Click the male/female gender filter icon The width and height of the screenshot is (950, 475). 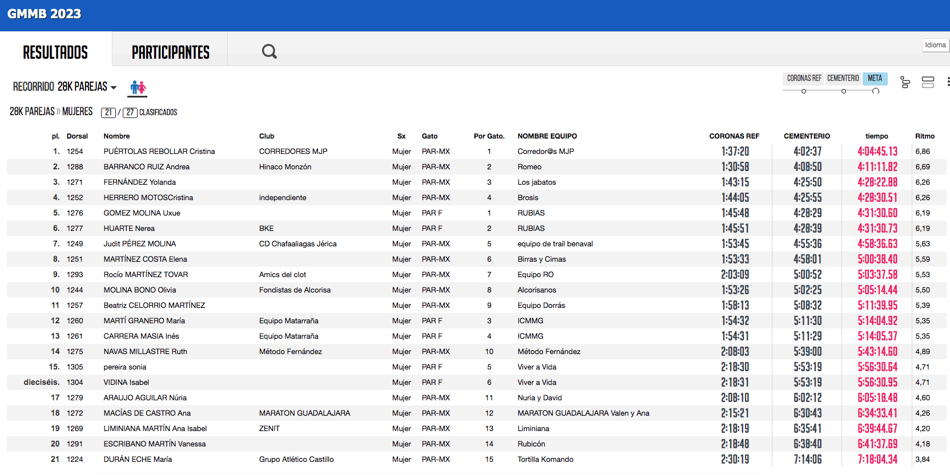(138, 87)
